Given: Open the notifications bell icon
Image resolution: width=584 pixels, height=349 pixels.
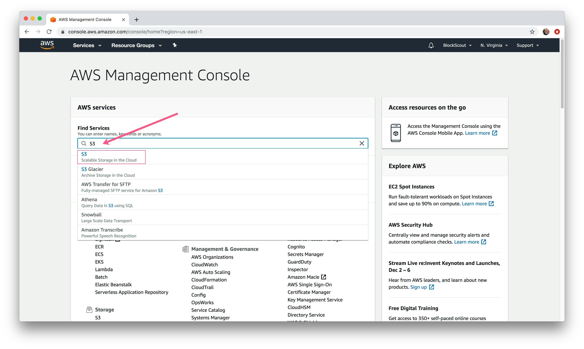Looking at the screenshot, I should point(431,45).
